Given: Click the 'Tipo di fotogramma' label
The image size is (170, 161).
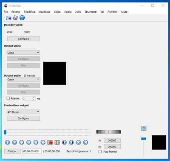Looking at the screenshot, I should coord(77,151).
